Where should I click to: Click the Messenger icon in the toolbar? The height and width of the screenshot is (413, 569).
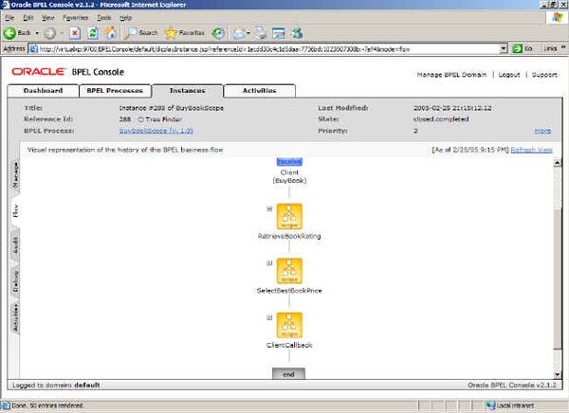pos(297,33)
